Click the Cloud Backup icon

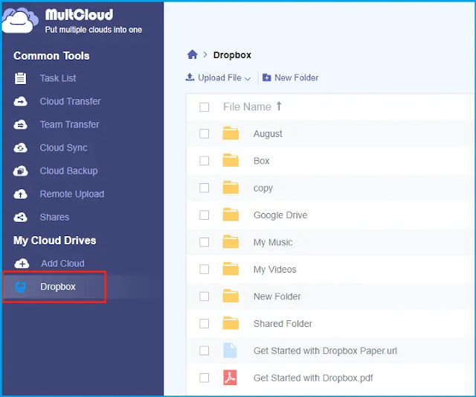pyautogui.click(x=20, y=171)
